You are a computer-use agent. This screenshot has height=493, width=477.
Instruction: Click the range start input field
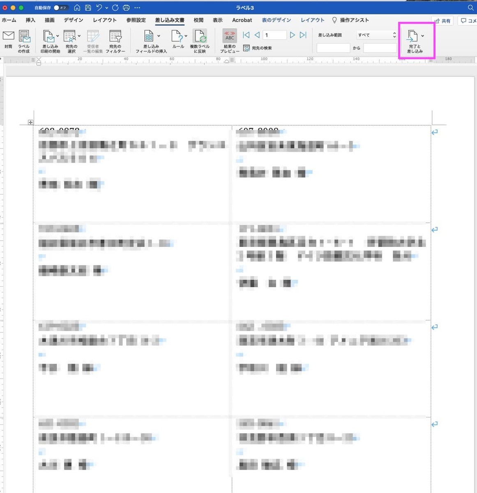coord(333,48)
